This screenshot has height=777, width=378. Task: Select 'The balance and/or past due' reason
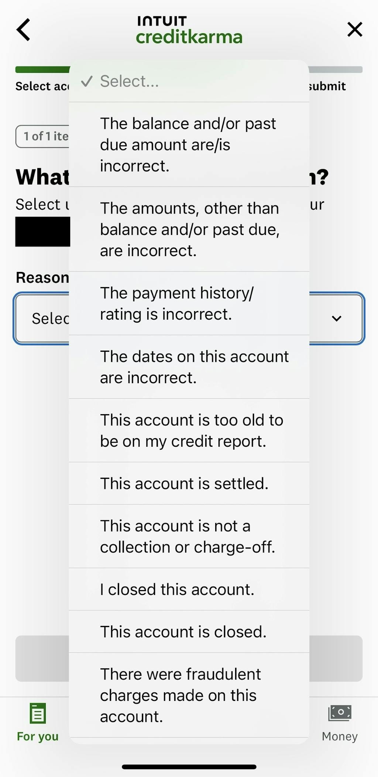189,144
